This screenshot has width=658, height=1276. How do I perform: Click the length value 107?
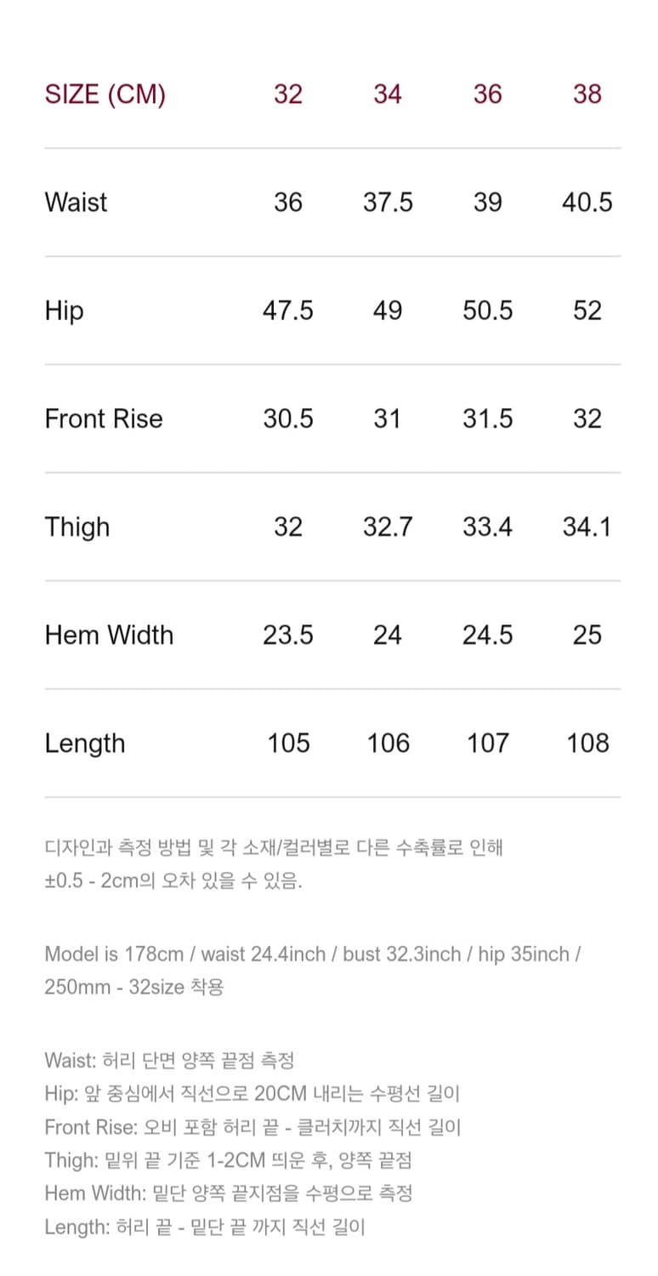[487, 743]
